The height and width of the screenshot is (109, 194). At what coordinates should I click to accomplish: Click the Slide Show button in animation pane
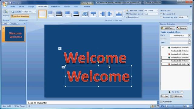tap(176, 96)
